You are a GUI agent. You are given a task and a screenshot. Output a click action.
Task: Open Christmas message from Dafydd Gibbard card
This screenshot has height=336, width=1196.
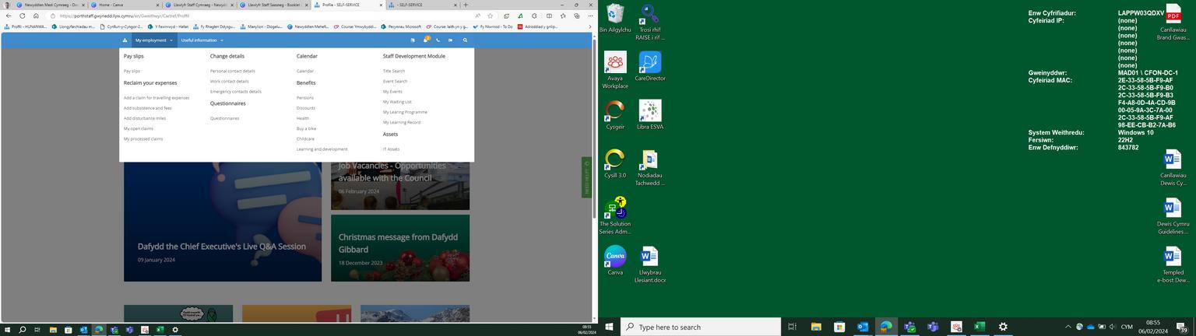400,248
